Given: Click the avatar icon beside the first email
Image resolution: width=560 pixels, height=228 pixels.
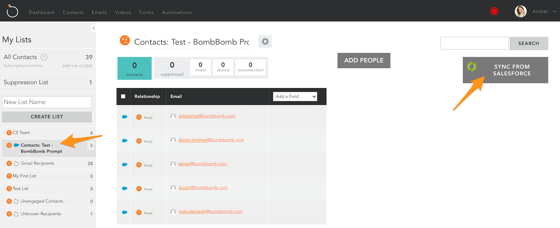Looking at the screenshot, I should (173, 116).
